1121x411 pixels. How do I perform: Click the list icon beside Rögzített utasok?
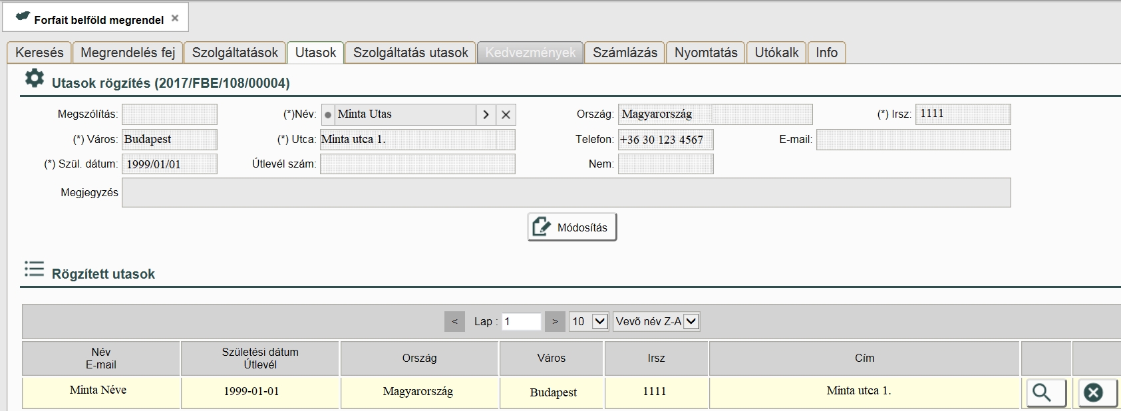point(34,269)
